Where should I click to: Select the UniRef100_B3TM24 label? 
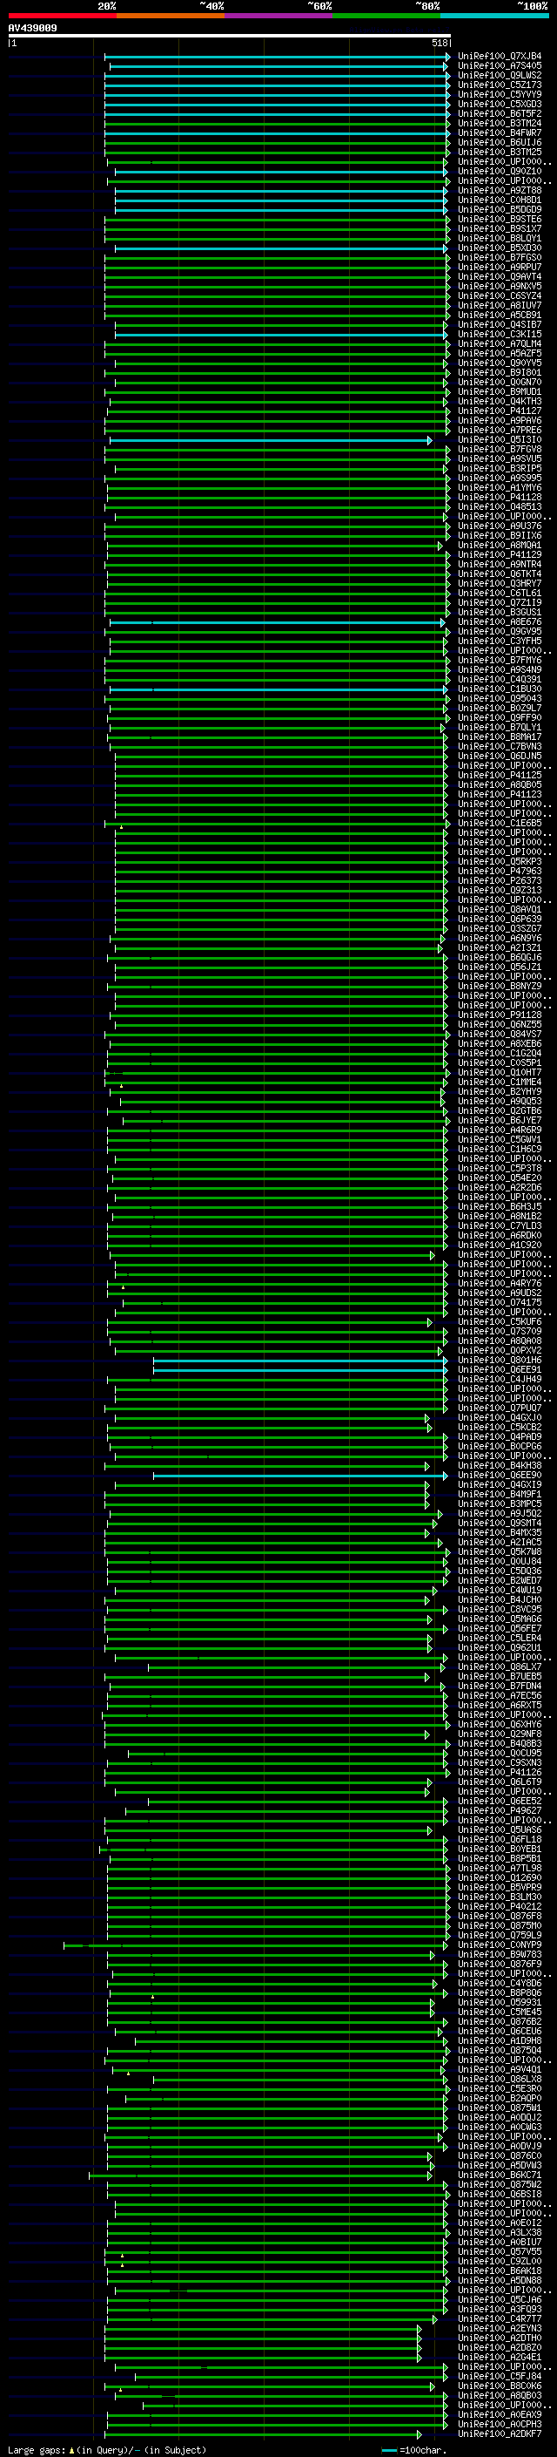coord(500,123)
